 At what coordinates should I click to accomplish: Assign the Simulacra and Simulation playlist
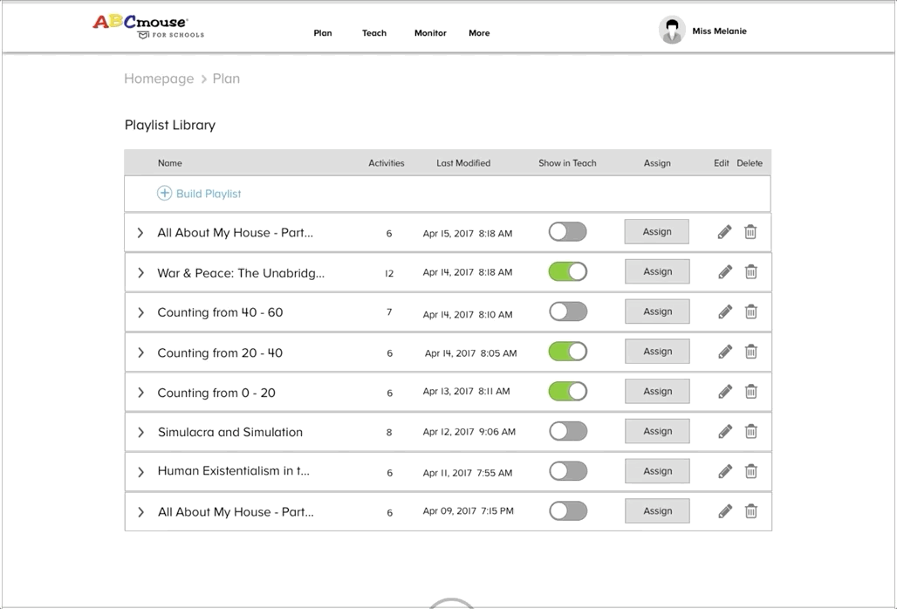tap(657, 431)
